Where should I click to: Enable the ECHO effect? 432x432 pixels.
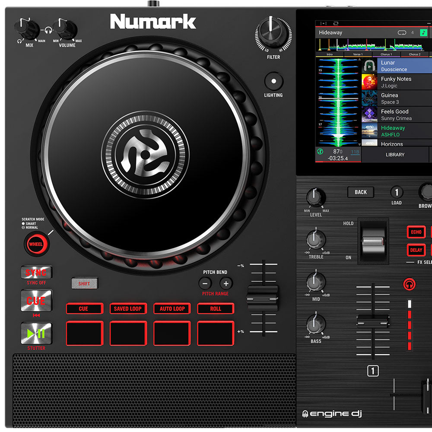click(x=416, y=232)
